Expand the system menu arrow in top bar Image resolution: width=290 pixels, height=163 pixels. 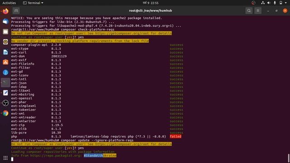click(286, 3)
